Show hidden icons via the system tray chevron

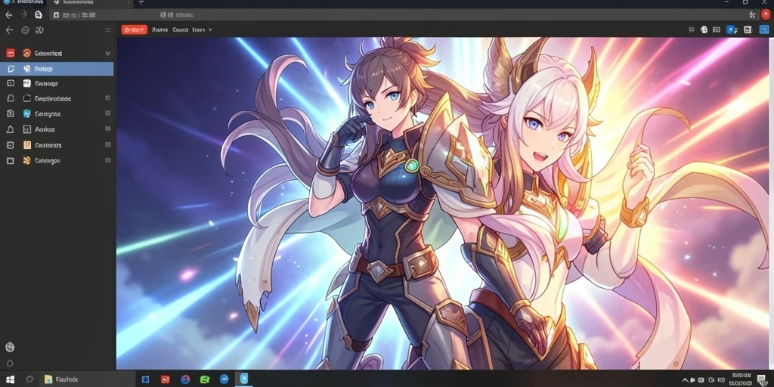(x=685, y=380)
